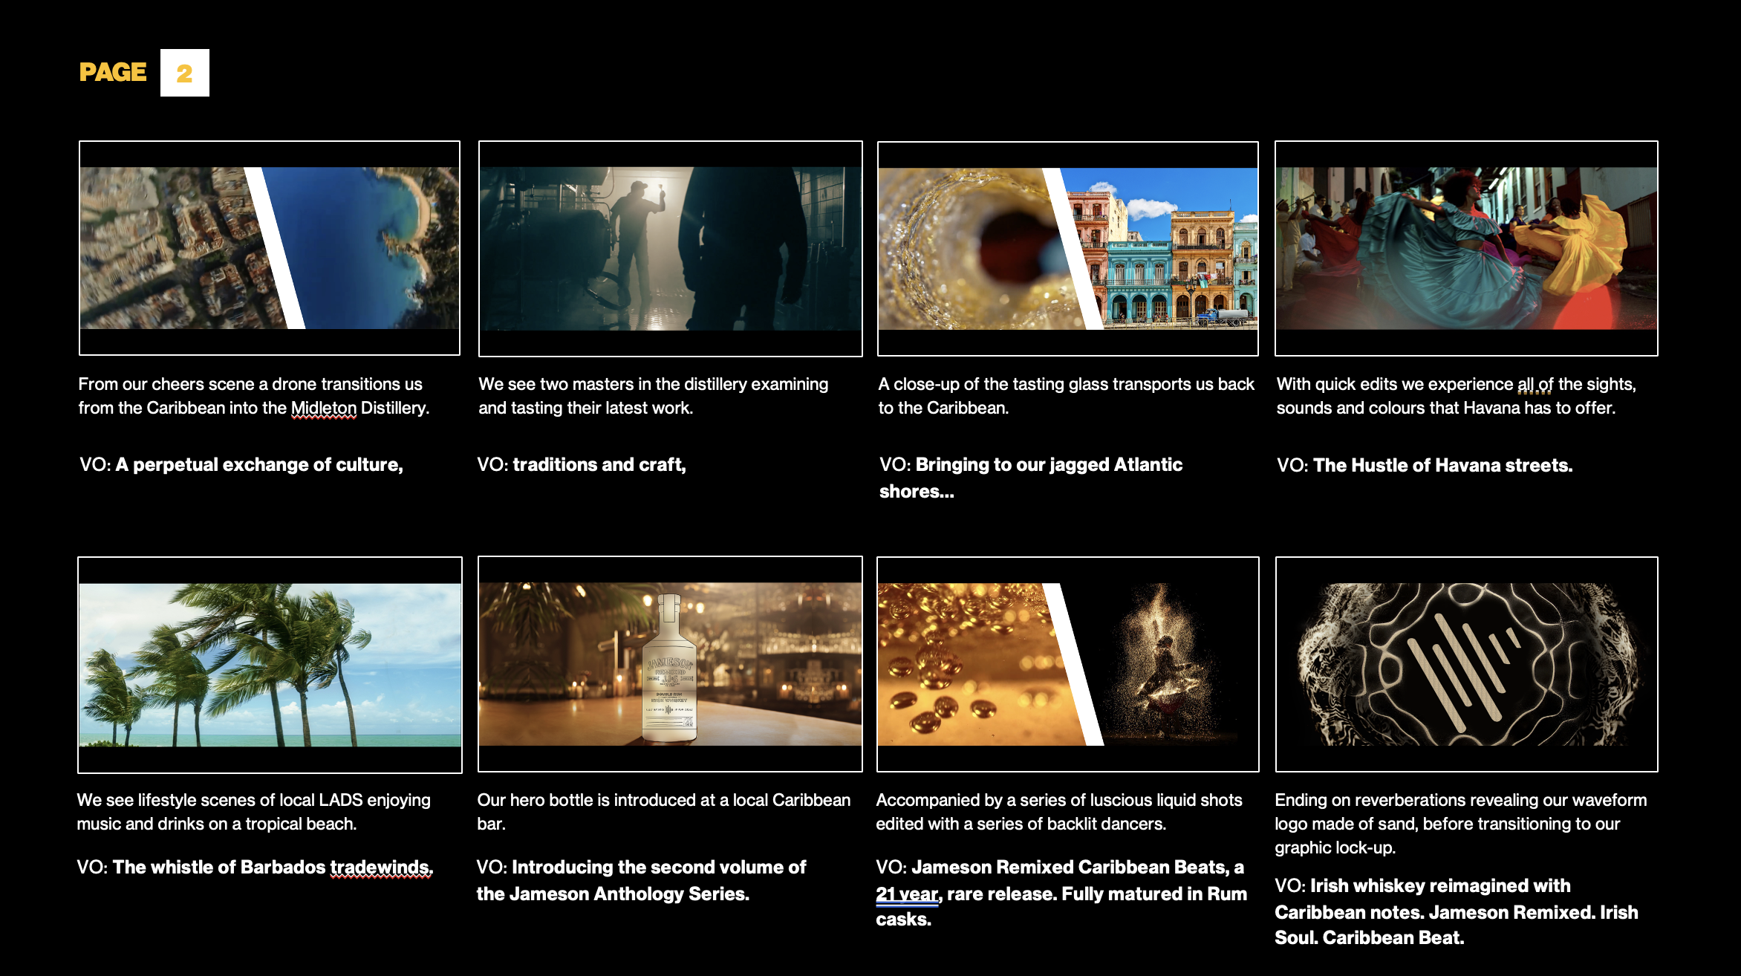Click the caption "With quick edits we experience"
This screenshot has height=976, width=1741.
[1457, 396]
